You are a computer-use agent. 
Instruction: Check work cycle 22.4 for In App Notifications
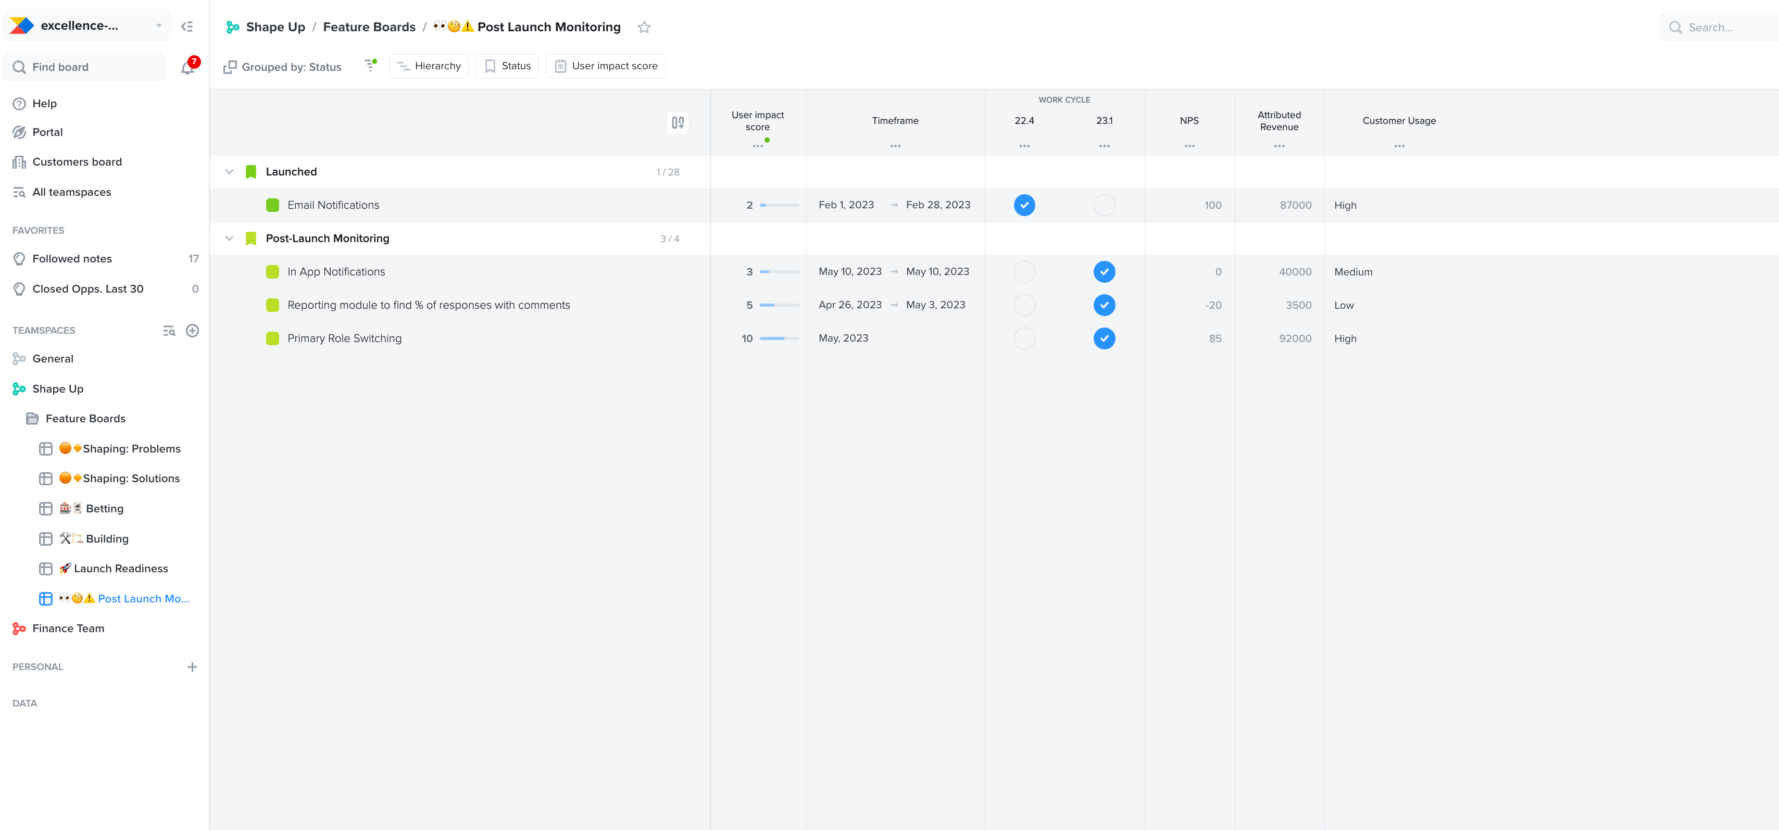[1025, 271]
